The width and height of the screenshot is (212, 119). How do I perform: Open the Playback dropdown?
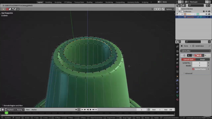click(11, 110)
